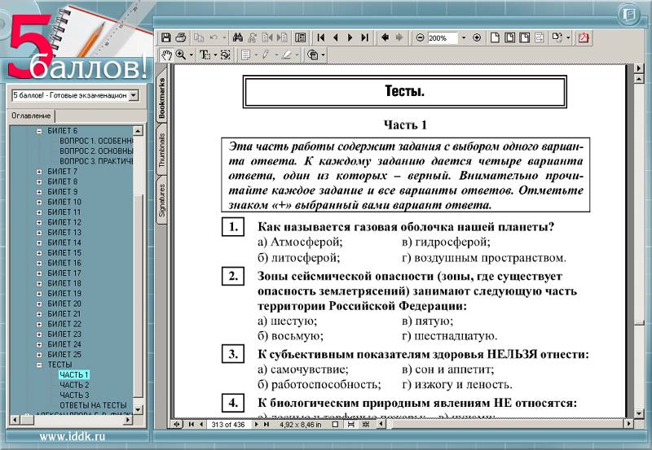The image size is (652, 450).
Task: Click the zoom in plus button
Action: 477,37
